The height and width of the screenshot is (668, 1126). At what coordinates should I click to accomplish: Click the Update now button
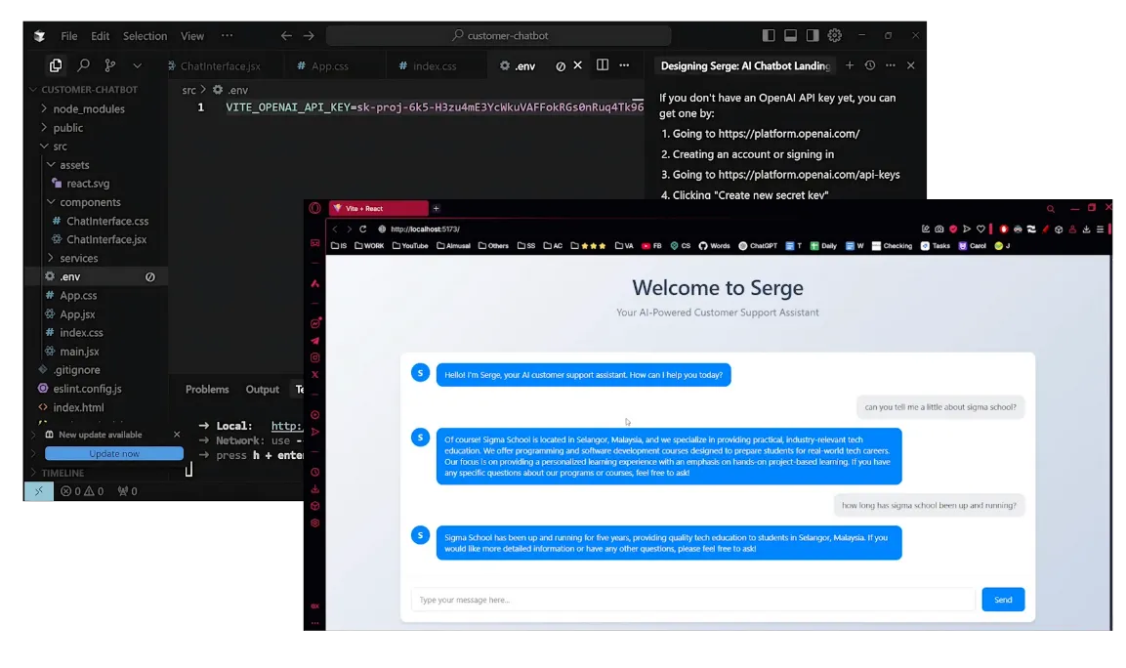114,454
